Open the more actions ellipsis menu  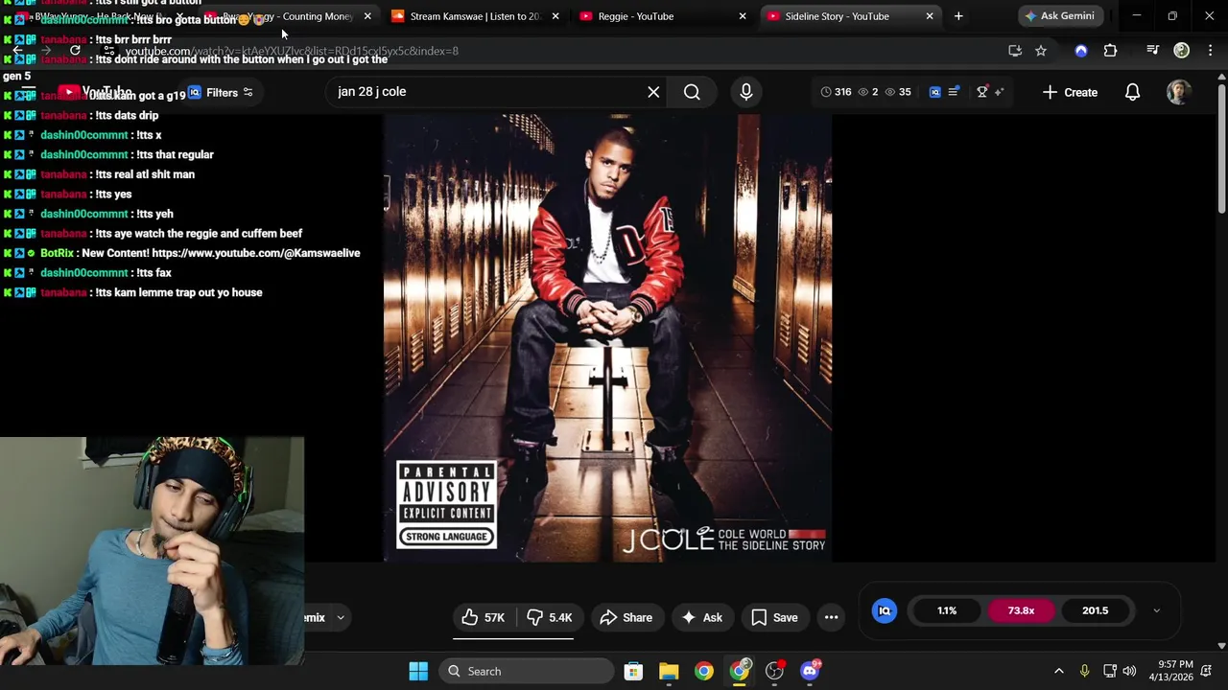832,618
